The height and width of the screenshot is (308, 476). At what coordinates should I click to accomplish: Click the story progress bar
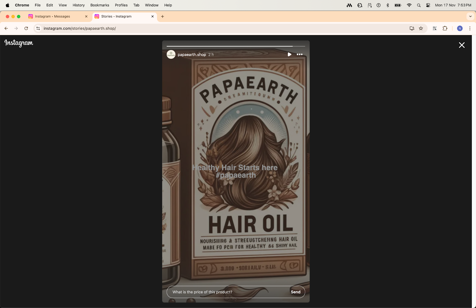[236, 46]
